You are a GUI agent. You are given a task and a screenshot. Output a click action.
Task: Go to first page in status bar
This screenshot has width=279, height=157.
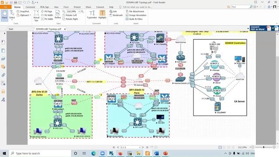[x=114, y=147]
